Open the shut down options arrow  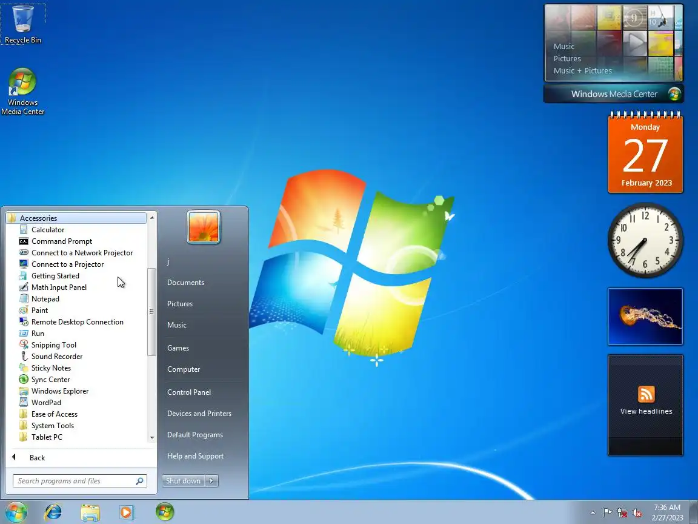click(212, 481)
